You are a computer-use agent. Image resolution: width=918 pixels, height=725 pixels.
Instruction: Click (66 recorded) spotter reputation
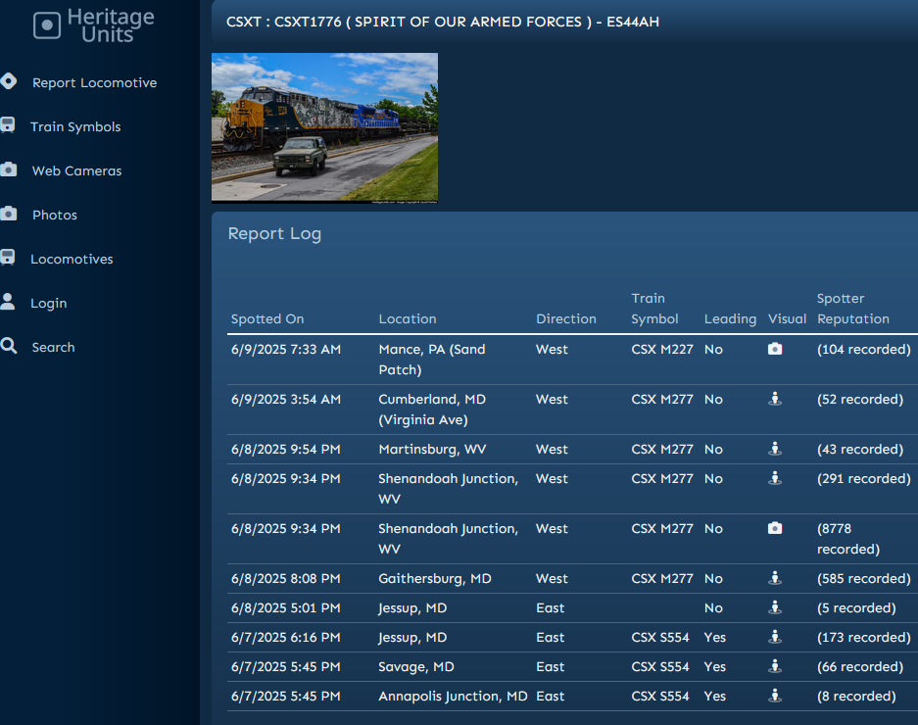click(860, 666)
